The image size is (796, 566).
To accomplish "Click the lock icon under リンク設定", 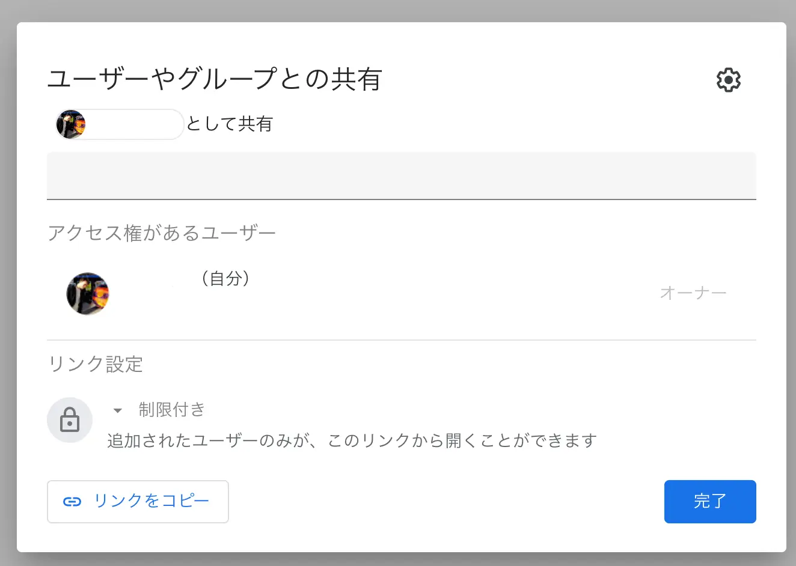I will coord(70,420).
